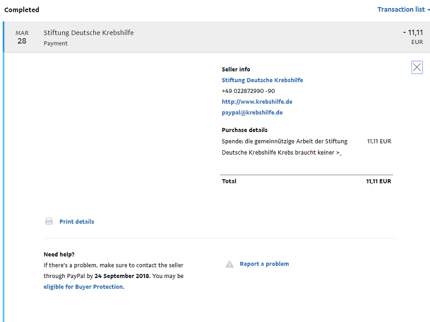Screen dimensions: 430x322
Task: Open seller name Stiftung Deutsche Krebshilfe link
Action: tap(262, 80)
